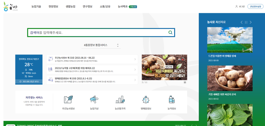
Task: Click the user icon beside 로그인
Action: (237, 6)
